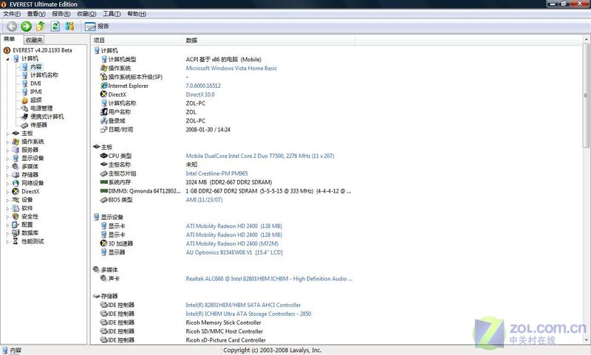Open the 帮助(H) menu
This screenshot has width=591, height=355.
tap(137, 14)
